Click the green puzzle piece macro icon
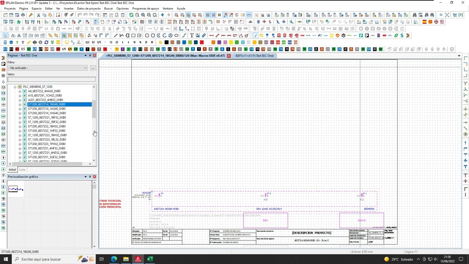Image resolution: width=469 pixels, height=264 pixels. click(18, 22)
